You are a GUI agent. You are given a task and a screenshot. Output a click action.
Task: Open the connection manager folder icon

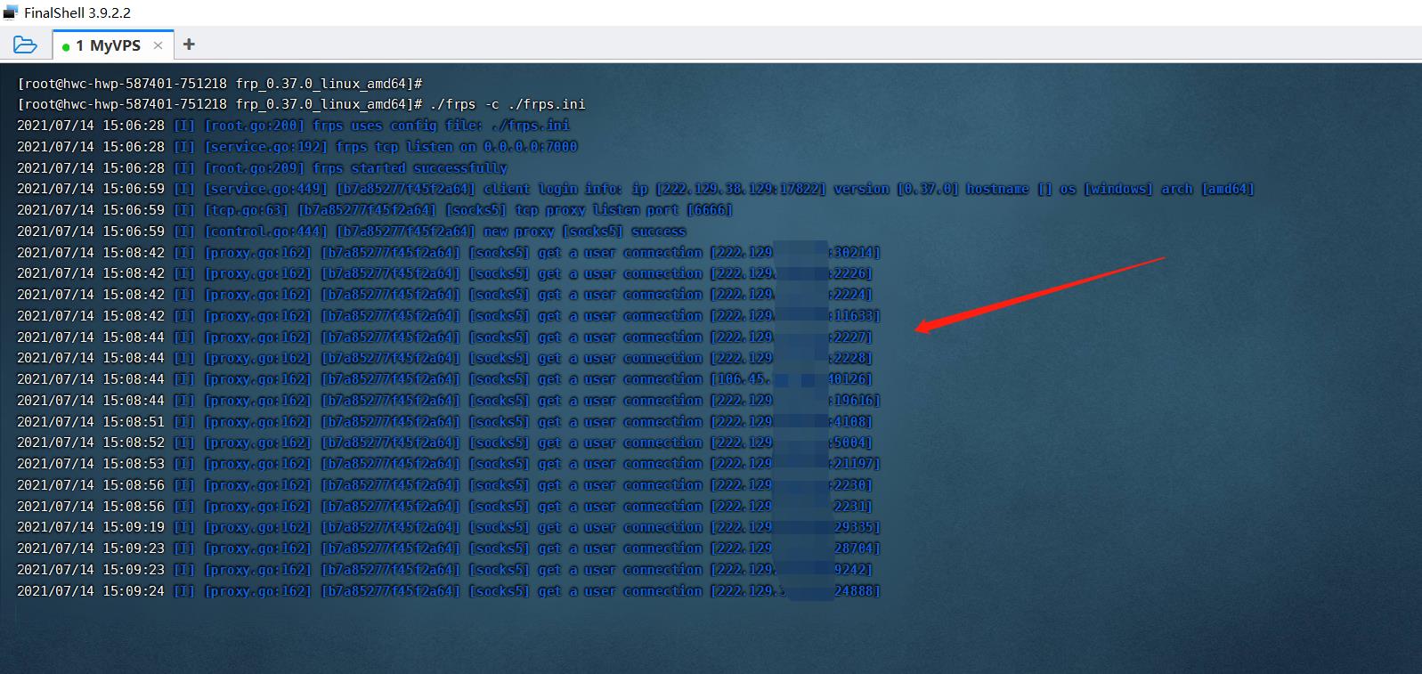tap(25, 45)
